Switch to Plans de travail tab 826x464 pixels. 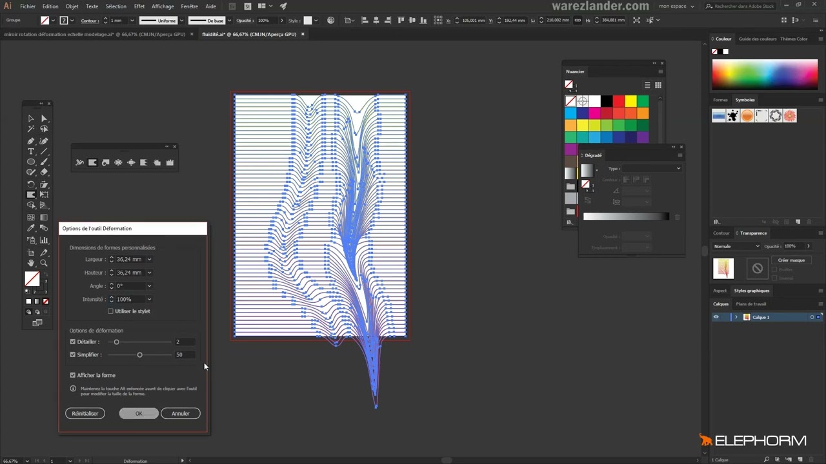[751, 304]
